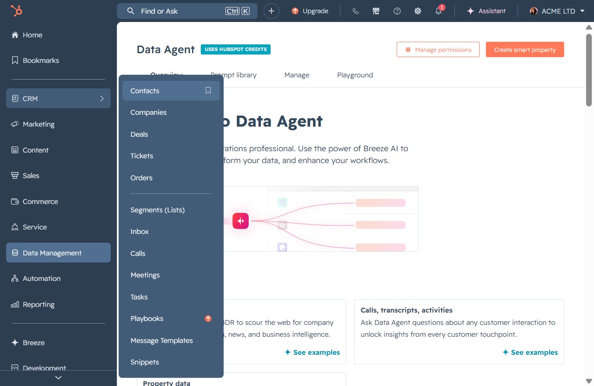Click the Data Agent page title
This screenshot has width=594, height=386.
click(166, 49)
